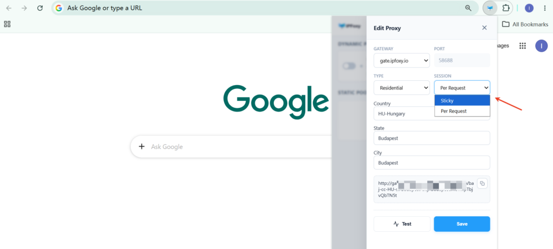Go forward using the browser forward arrow
This screenshot has width=553, height=249.
click(24, 8)
